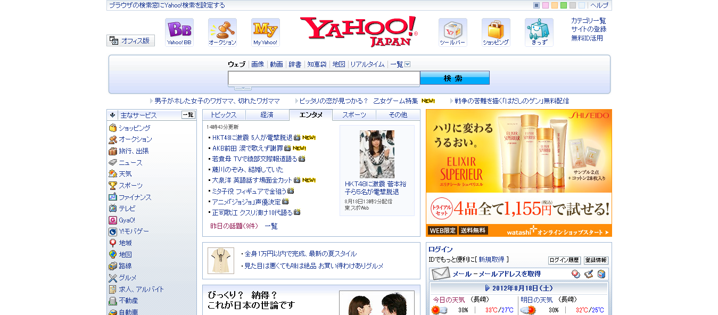Click the 地域 pin sidebar icon
The width and height of the screenshot is (718, 315).
point(113,243)
